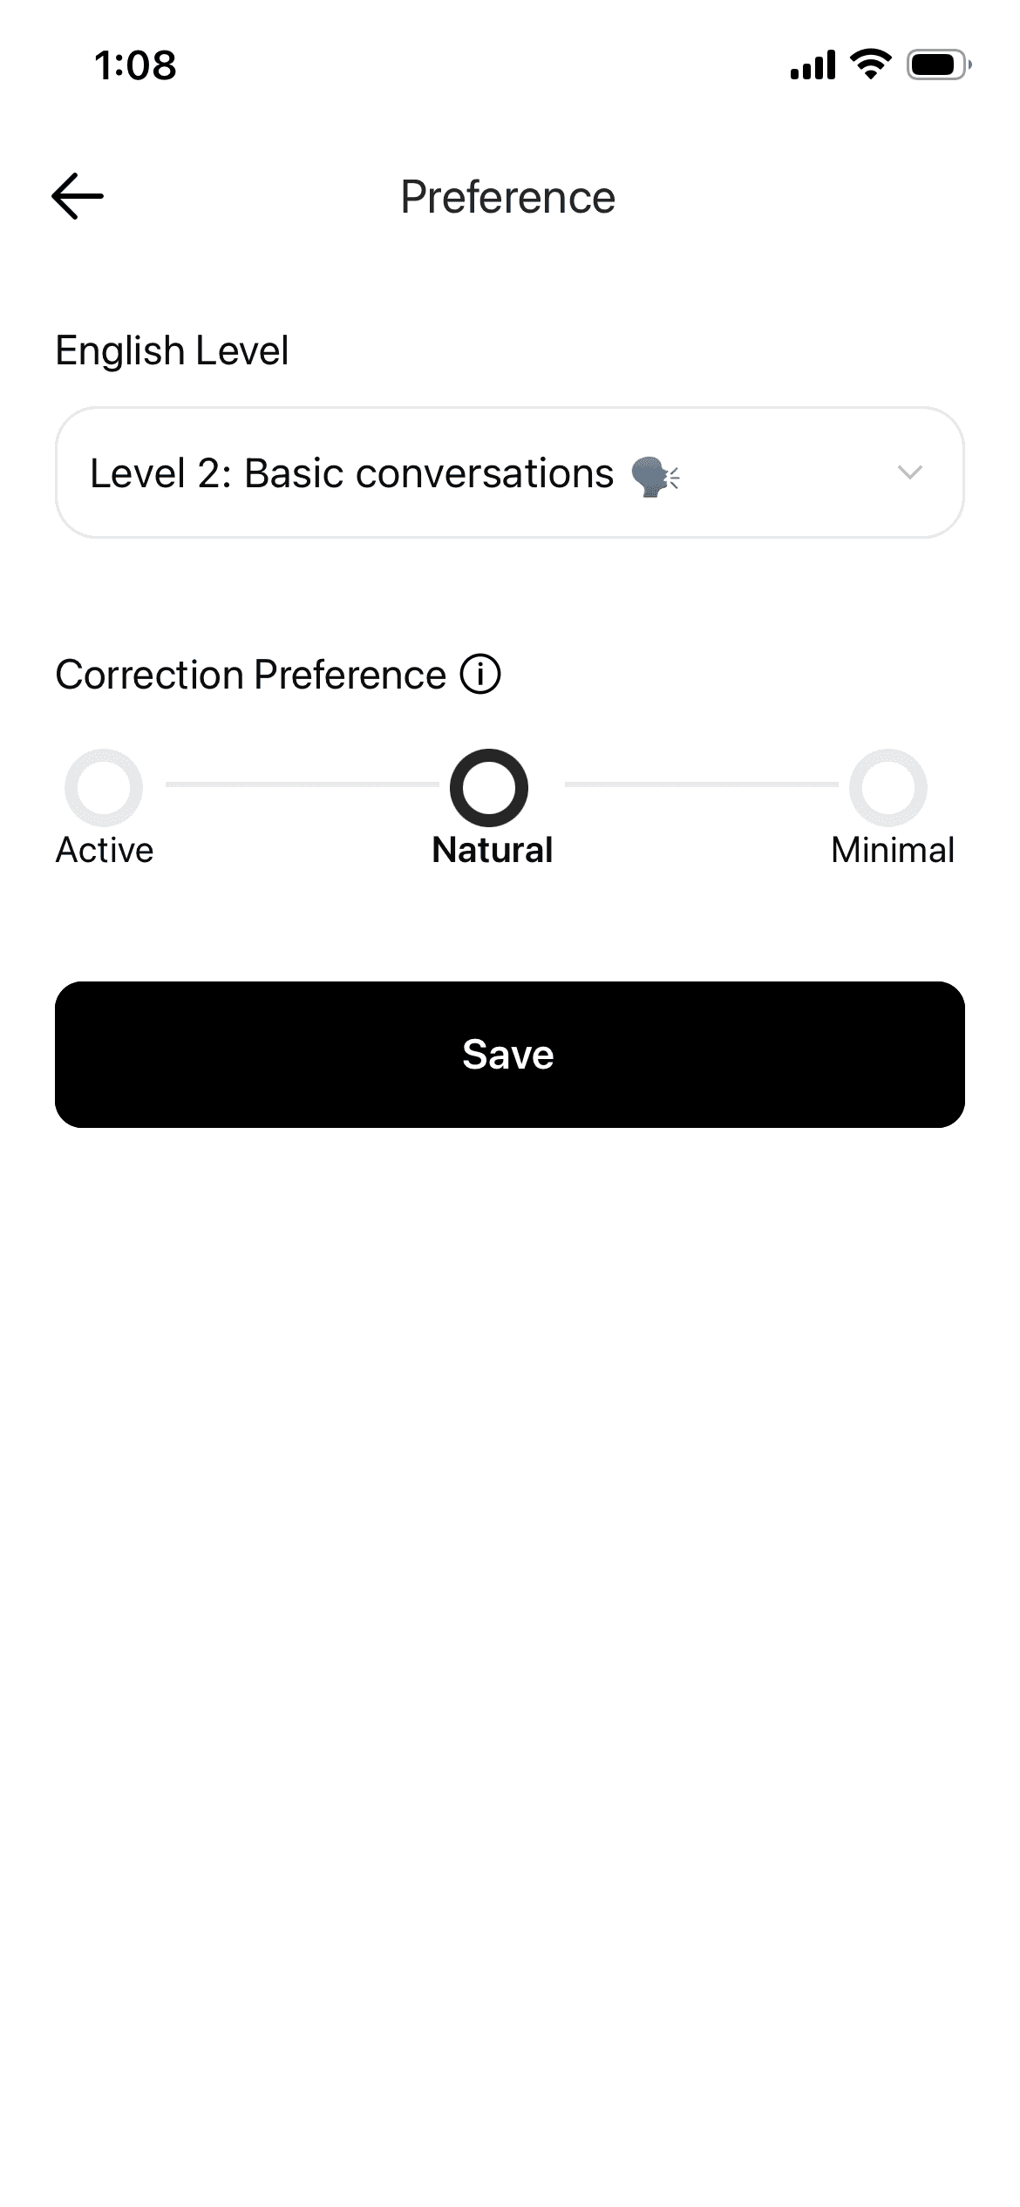This screenshot has width=1020, height=2207.
Task: Click slider track between Active and Natural
Action: pos(301,784)
